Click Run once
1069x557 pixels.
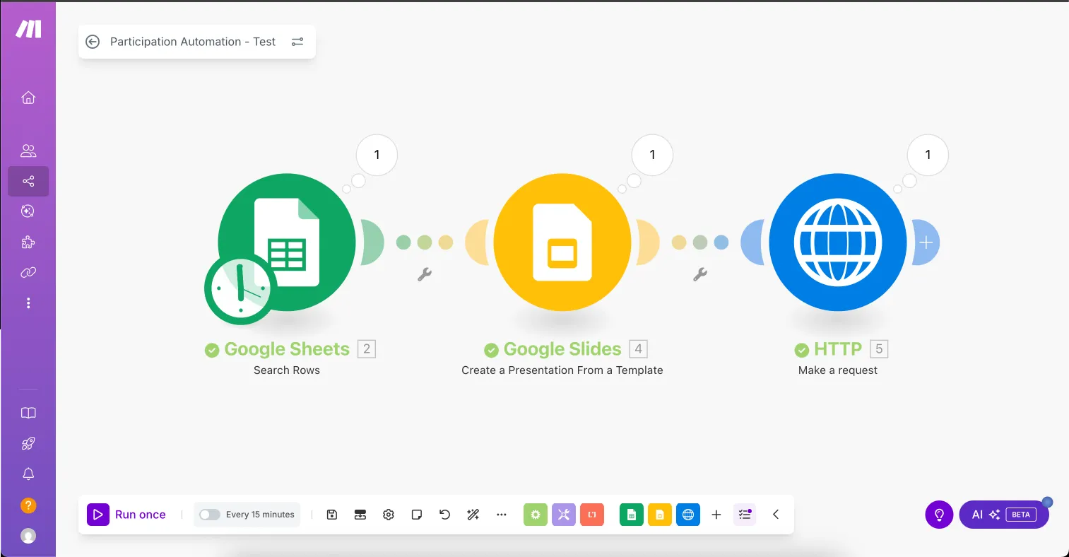(127, 515)
